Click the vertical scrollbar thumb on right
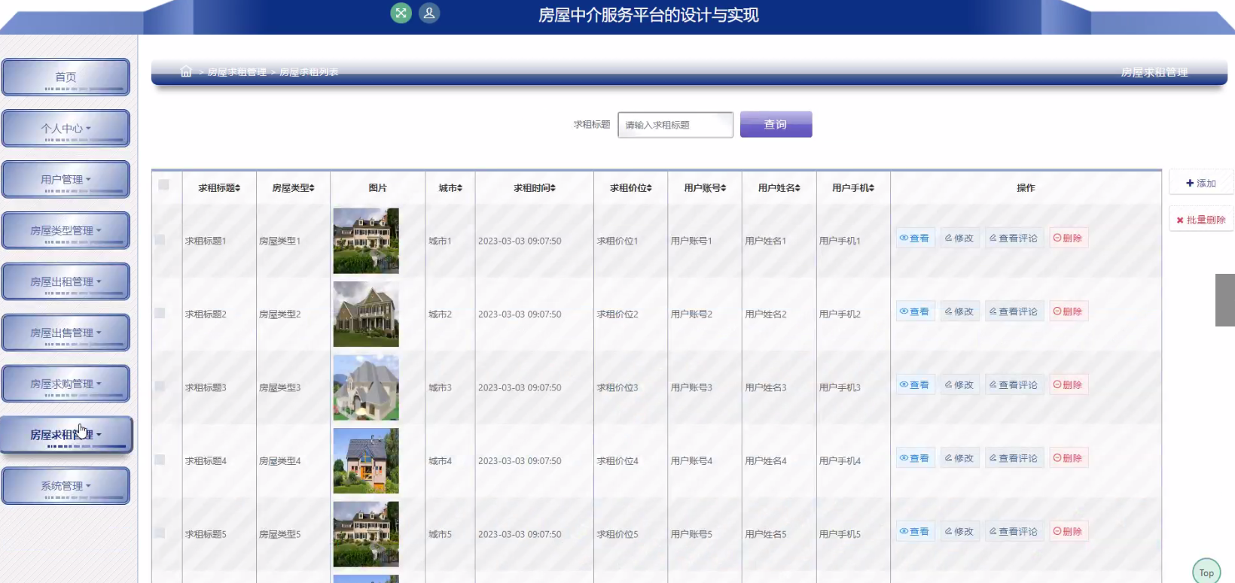Image resolution: width=1235 pixels, height=583 pixels. pyautogui.click(x=1225, y=299)
